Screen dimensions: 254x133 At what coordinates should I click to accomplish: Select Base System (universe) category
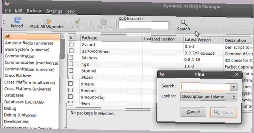click(x=27, y=50)
